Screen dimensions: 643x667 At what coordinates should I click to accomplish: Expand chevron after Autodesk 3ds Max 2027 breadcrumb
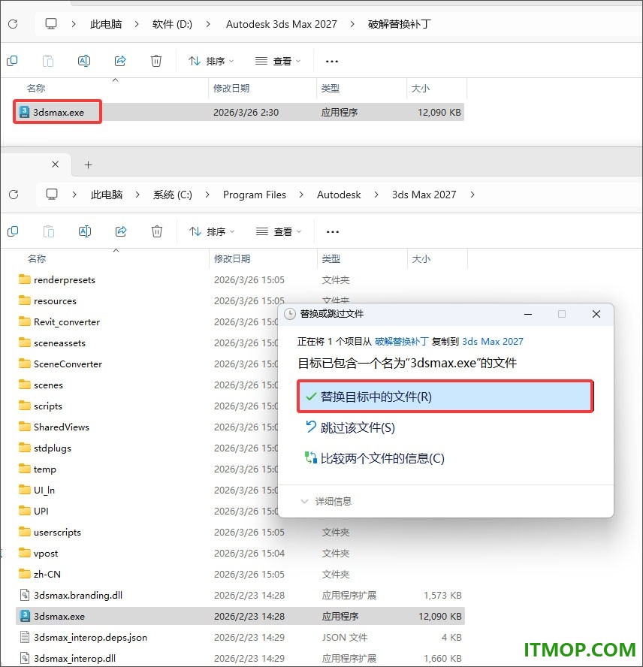[352, 24]
